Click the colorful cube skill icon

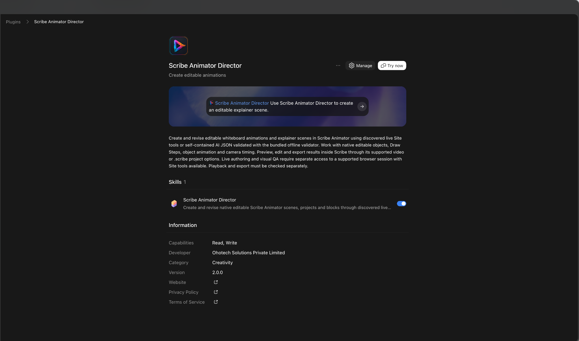(x=174, y=204)
